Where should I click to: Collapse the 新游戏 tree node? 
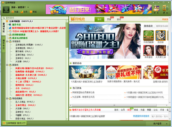tap(7, 65)
